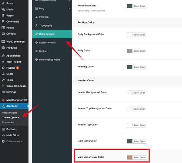The width and height of the screenshot is (182, 163).
Task: Open Theme Options submenu link
Action: pyautogui.click(x=11, y=117)
